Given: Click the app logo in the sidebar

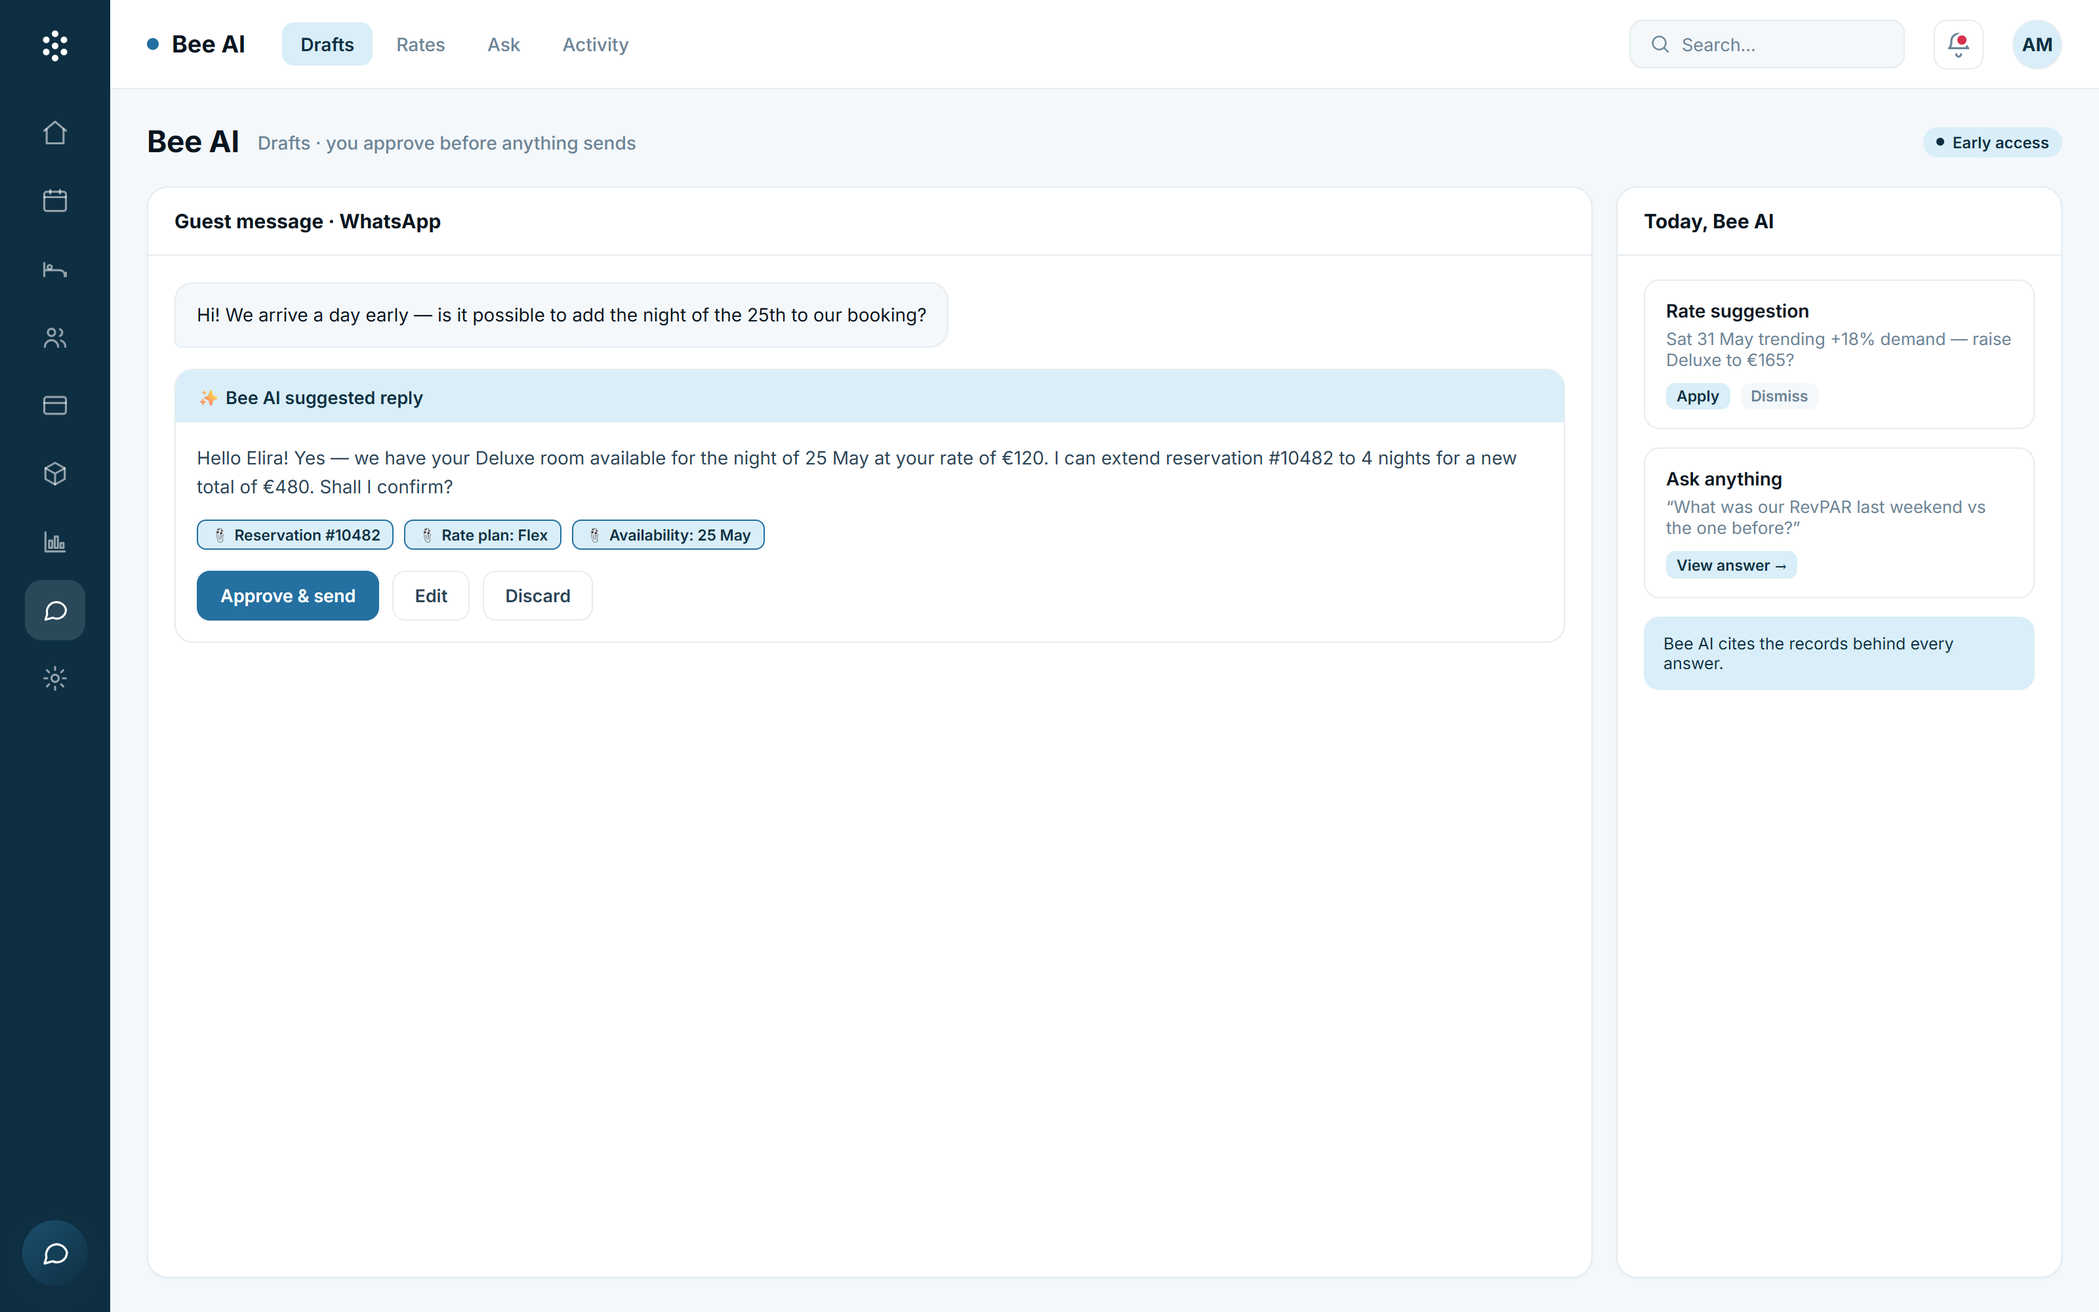Looking at the screenshot, I should point(54,45).
